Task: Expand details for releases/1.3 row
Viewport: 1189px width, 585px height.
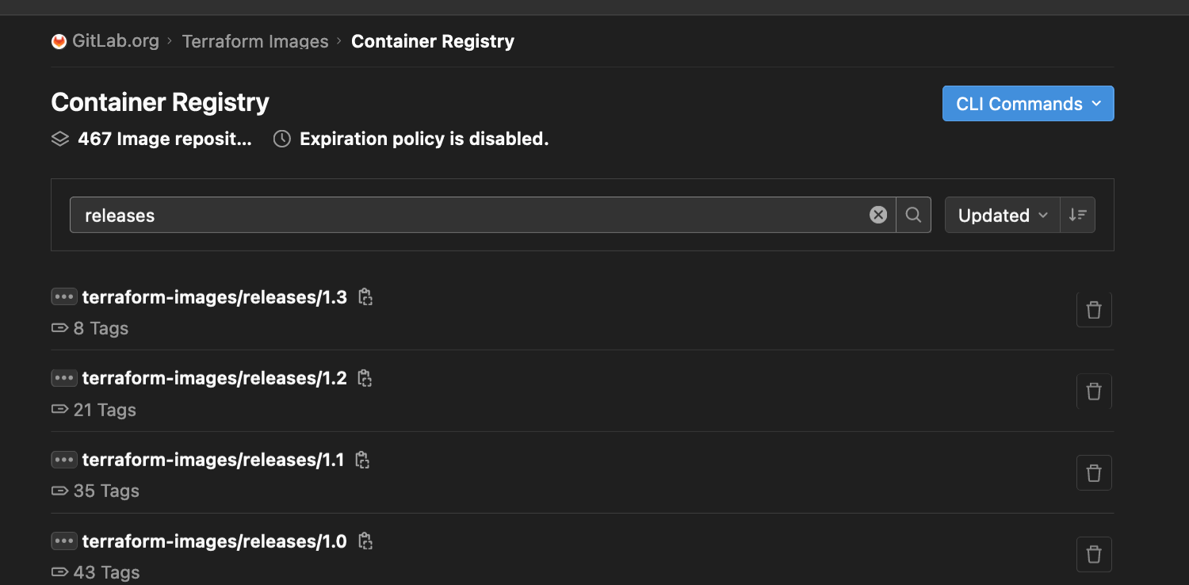Action: pyautogui.click(x=63, y=297)
